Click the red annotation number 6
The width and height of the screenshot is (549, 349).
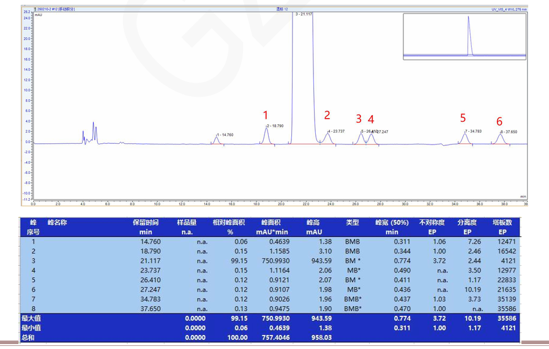click(499, 121)
